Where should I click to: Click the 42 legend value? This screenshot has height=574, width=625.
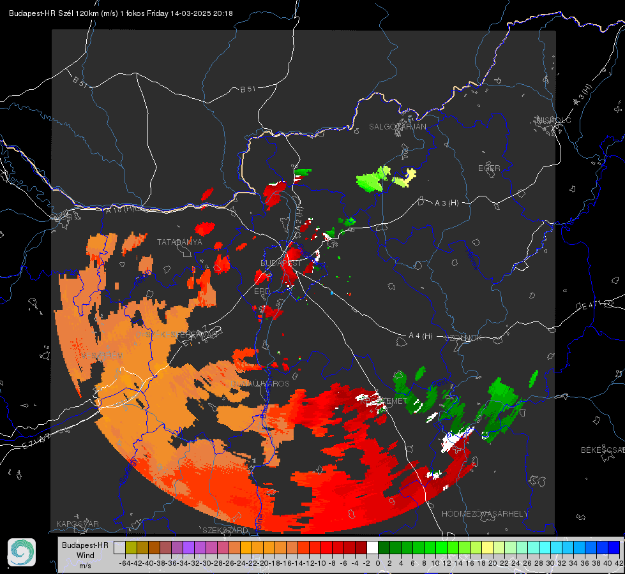pos(619,563)
